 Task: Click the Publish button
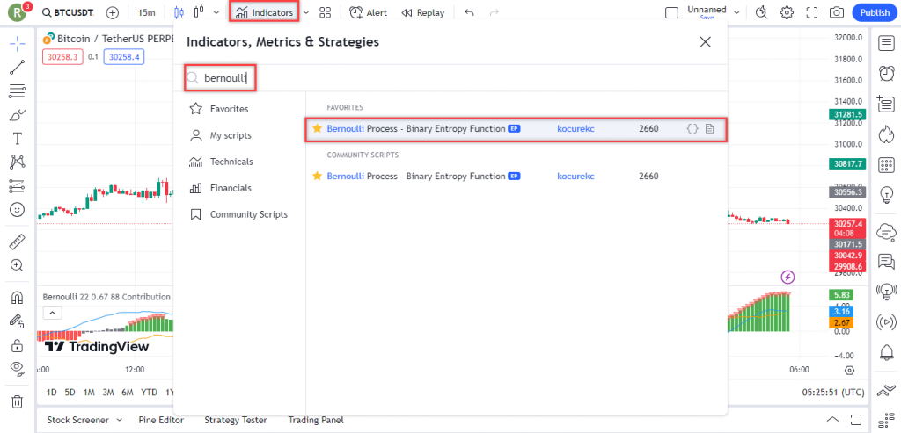(875, 12)
